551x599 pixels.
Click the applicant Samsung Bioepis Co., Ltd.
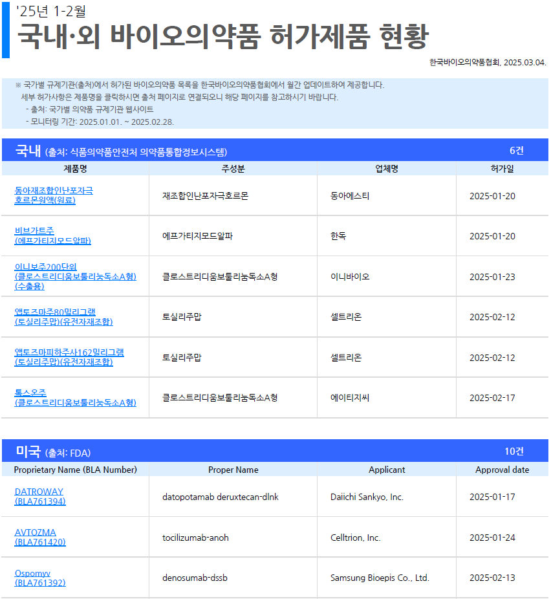tap(380, 578)
